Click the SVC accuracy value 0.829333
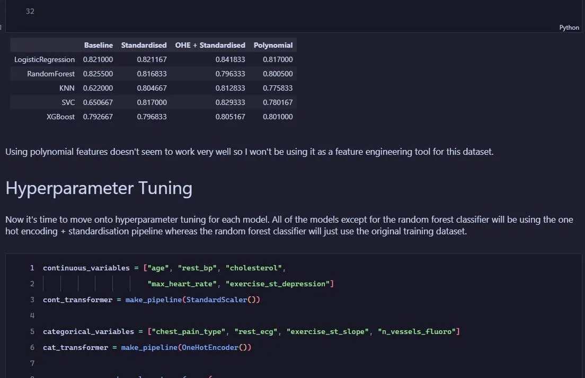Image resolution: width=585 pixels, height=378 pixels. (231, 102)
